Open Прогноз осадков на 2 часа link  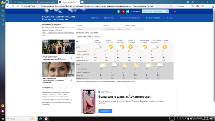click(x=52, y=30)
